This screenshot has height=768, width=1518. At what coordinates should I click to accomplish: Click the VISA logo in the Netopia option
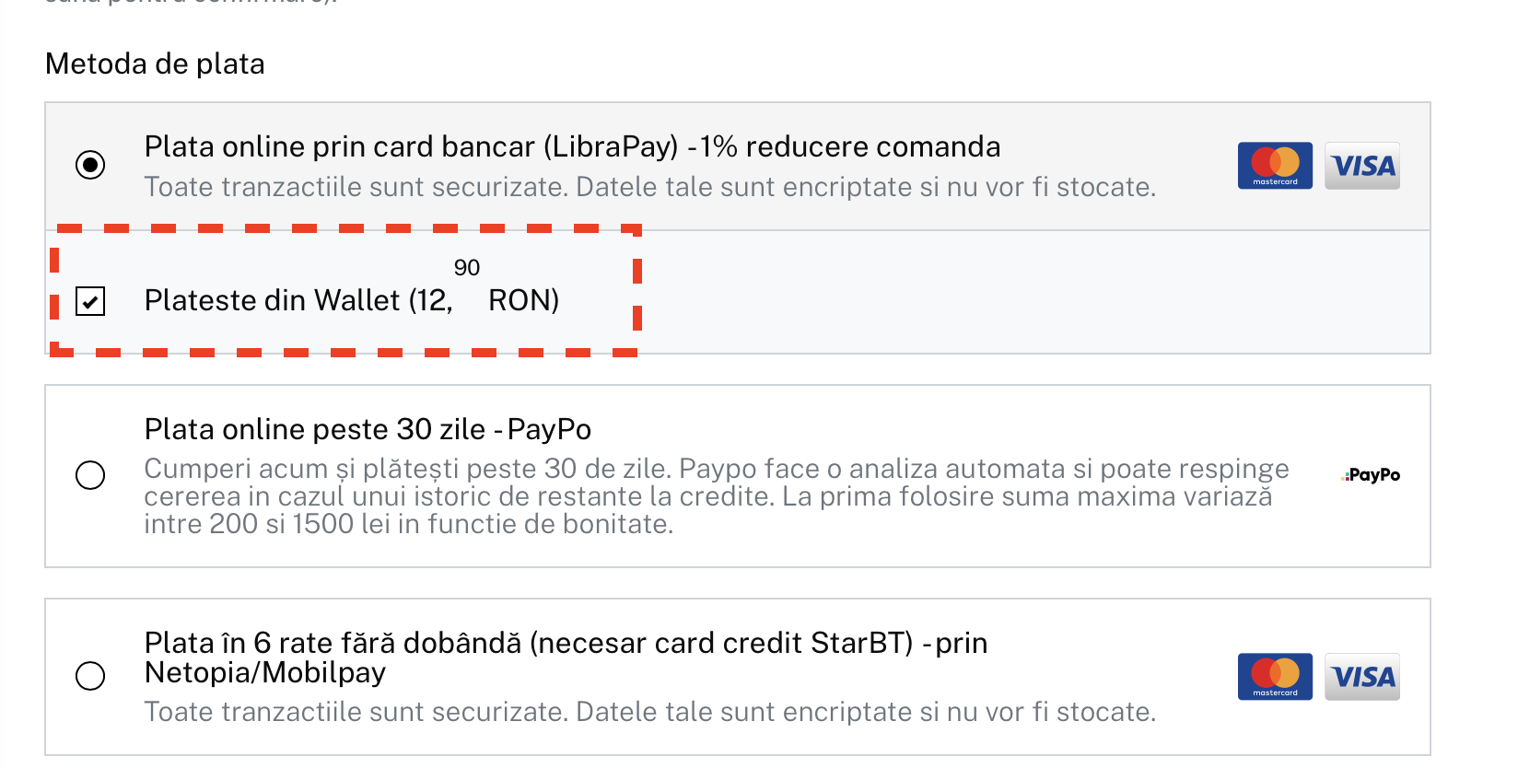(x=1362, y=677)
